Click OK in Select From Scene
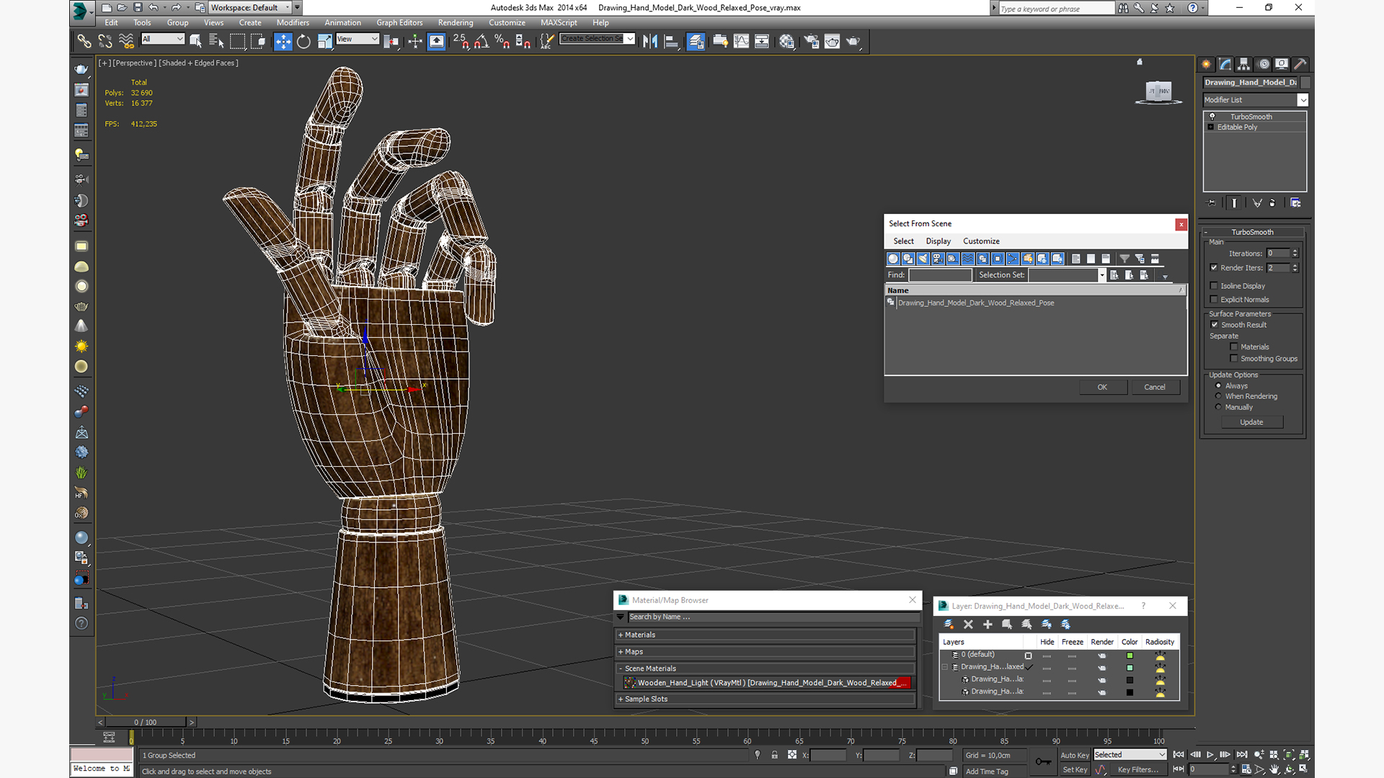Image resolution: width=1384 pixels, height=778 pixels. 1102,387
